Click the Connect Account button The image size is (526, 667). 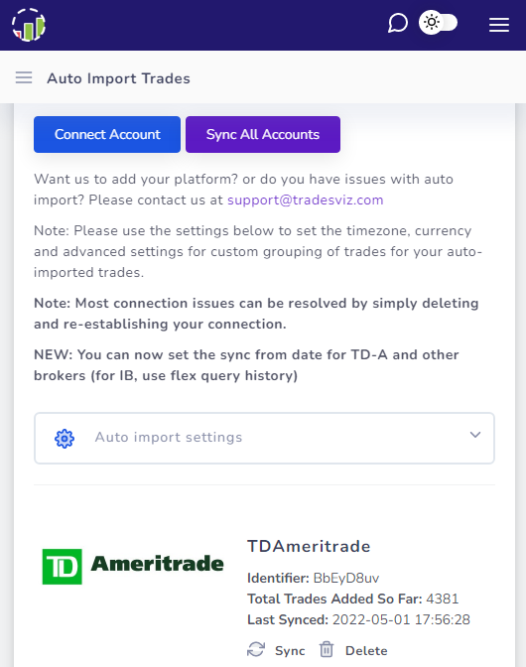(x=107, y=134)
